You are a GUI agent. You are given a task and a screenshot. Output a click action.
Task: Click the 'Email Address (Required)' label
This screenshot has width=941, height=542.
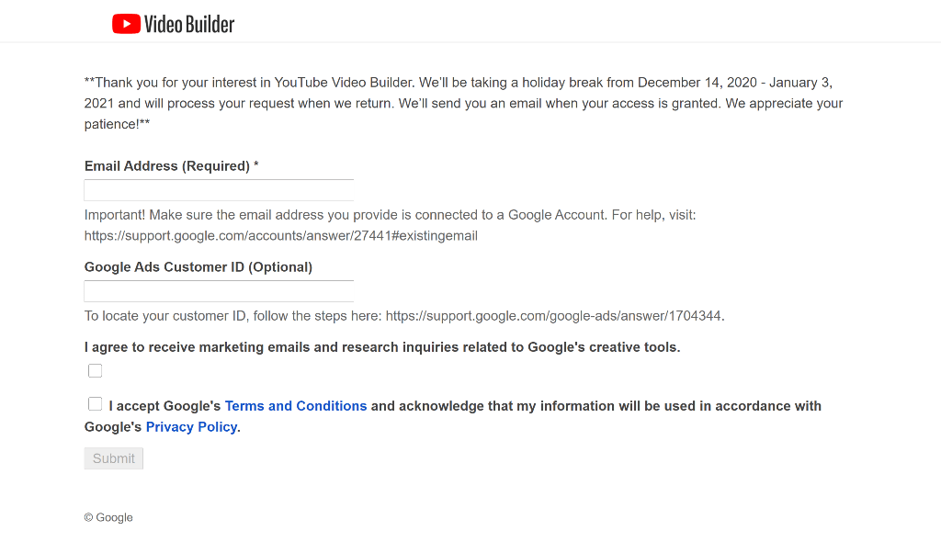[x=166, y=166]
